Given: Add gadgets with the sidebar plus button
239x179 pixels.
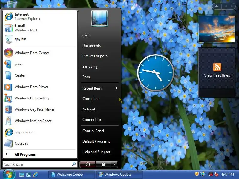Looking at the screenshot, I should (217, 6).
